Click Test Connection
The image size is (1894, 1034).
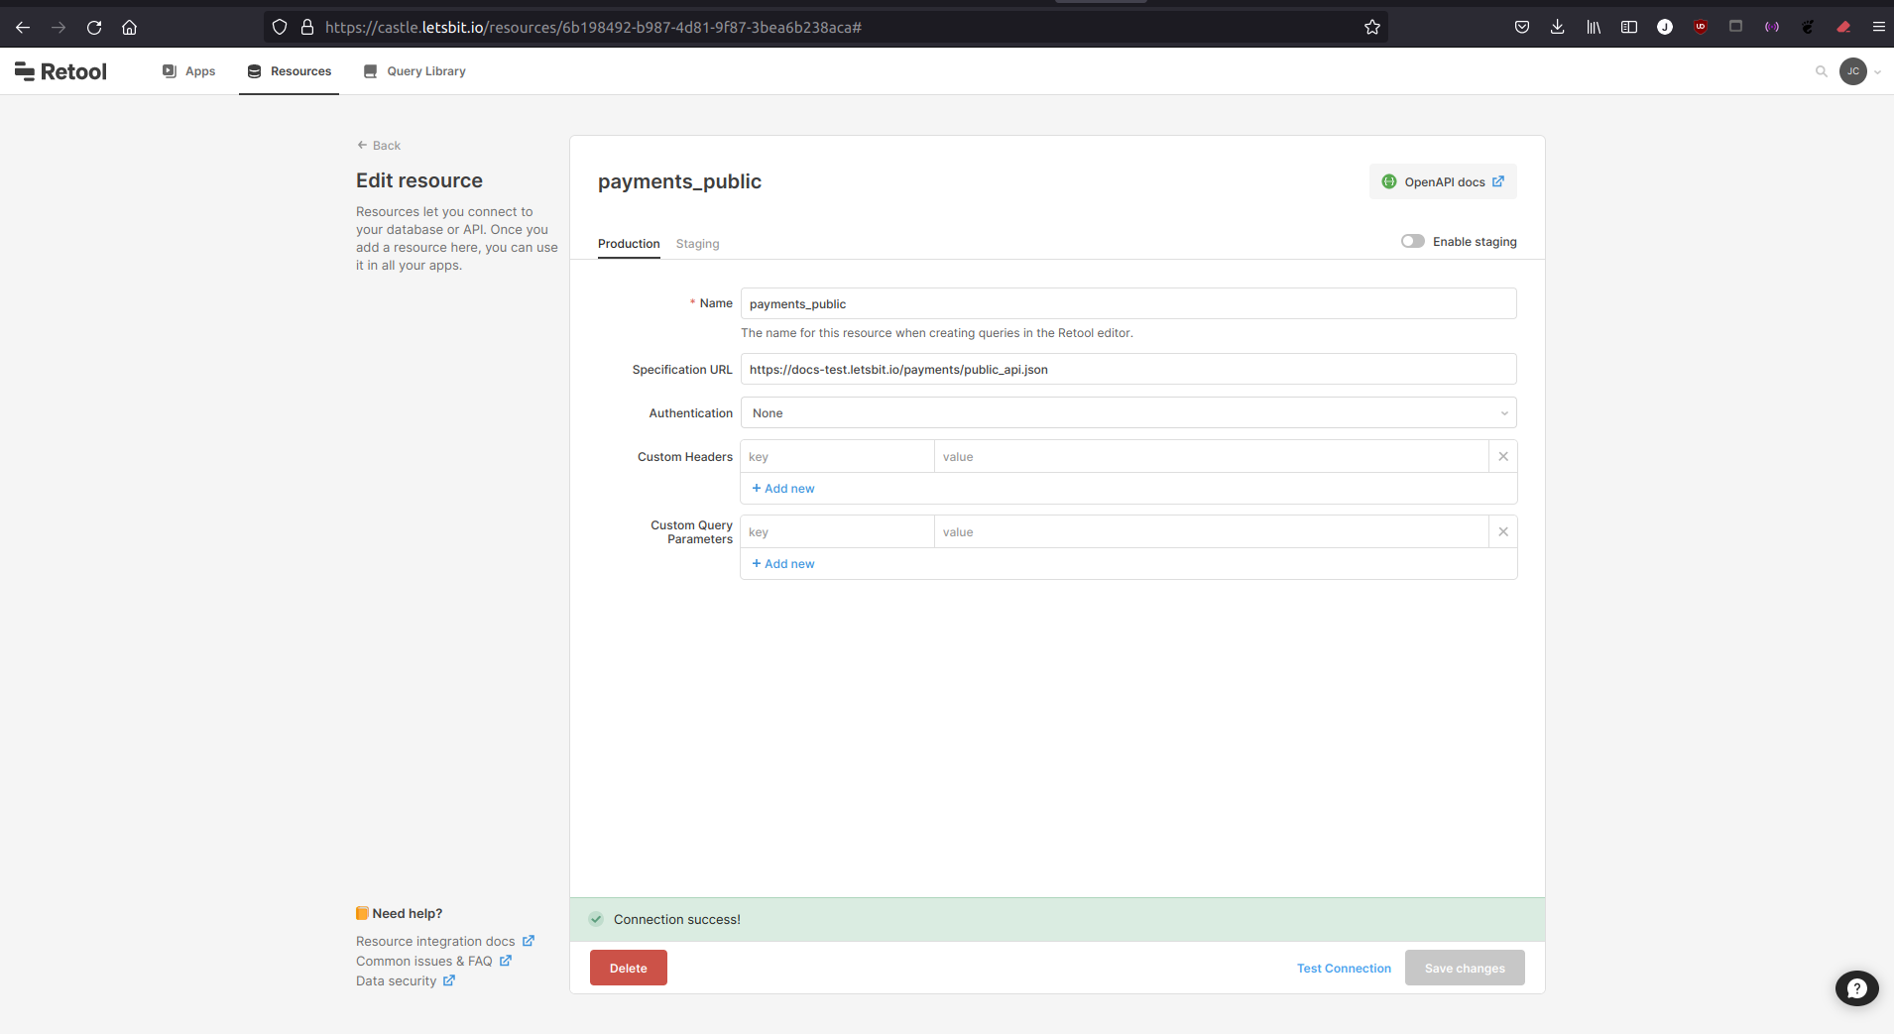(1344, 969)
